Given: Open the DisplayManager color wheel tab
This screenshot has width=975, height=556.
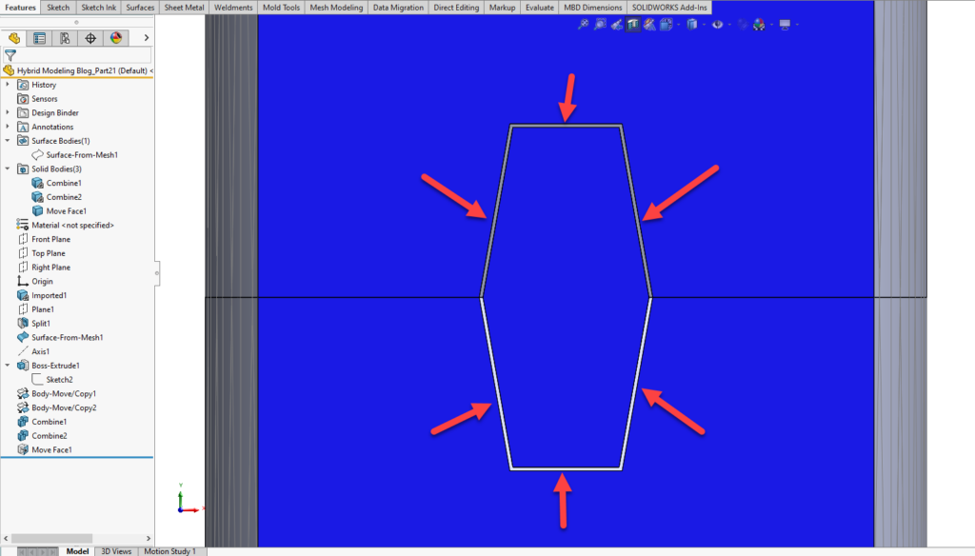Looking at the screenshot, I should pos(114,38).
